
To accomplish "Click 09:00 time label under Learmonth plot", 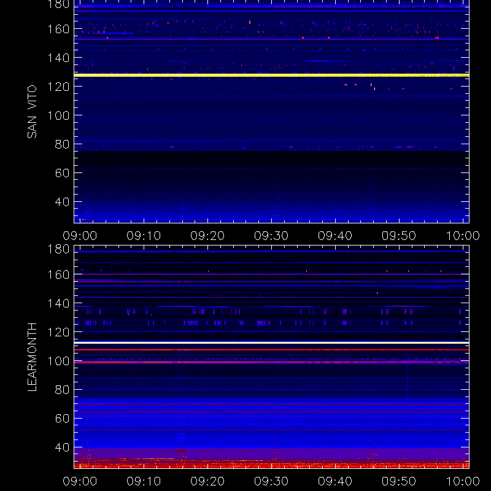I will (x=80, y=481).
